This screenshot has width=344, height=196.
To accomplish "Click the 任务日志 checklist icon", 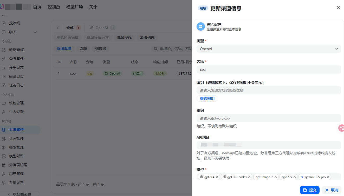I will pyautogui.click(x=4, y=85).
